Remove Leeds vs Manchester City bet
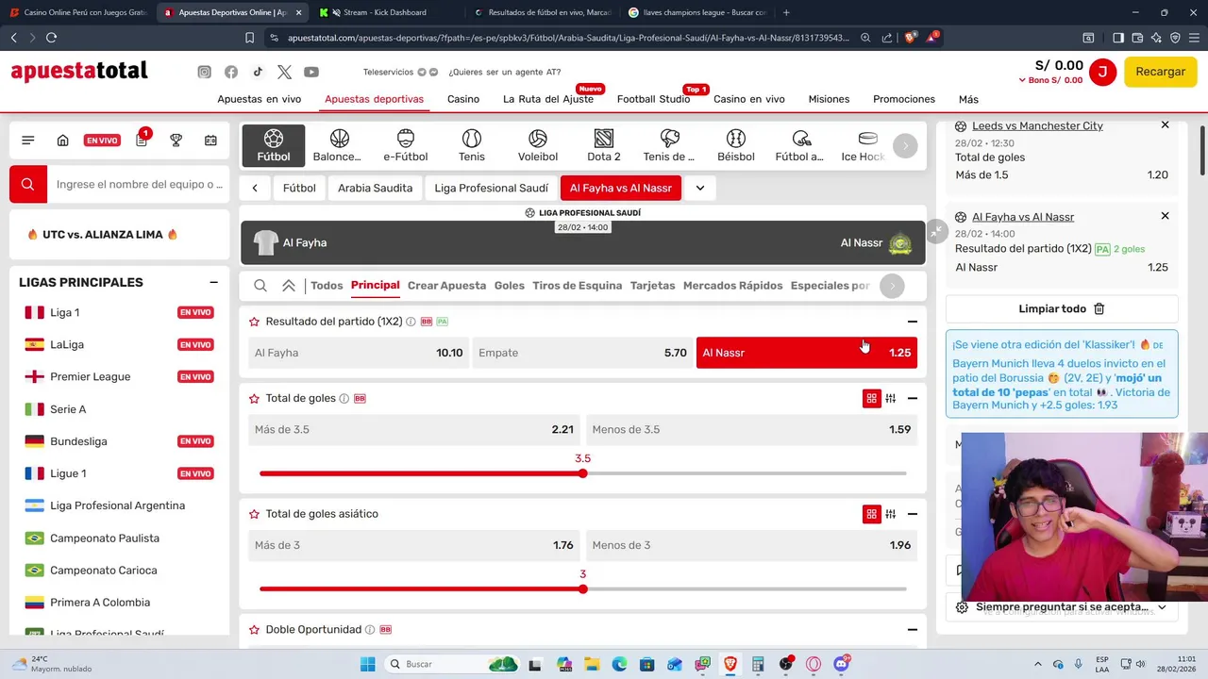The image size is (1208, 679). click(1165, 125)
